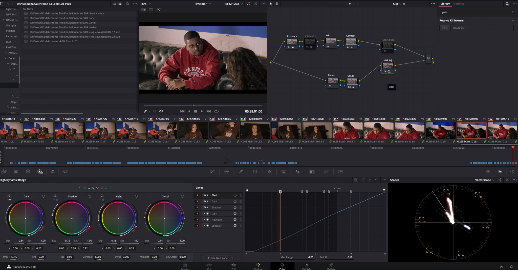This screenshot has width=518, height=270.
Task: Select the clip 152 thumbnail
Action: point(502,130)
